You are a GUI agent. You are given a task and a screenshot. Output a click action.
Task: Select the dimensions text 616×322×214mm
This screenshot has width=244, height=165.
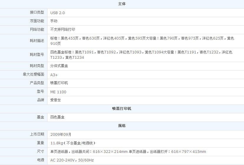point(110,152)
